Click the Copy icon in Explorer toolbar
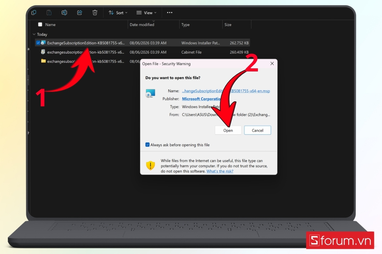Viewport: 382px width, 254px height. (x=34, y=13)
